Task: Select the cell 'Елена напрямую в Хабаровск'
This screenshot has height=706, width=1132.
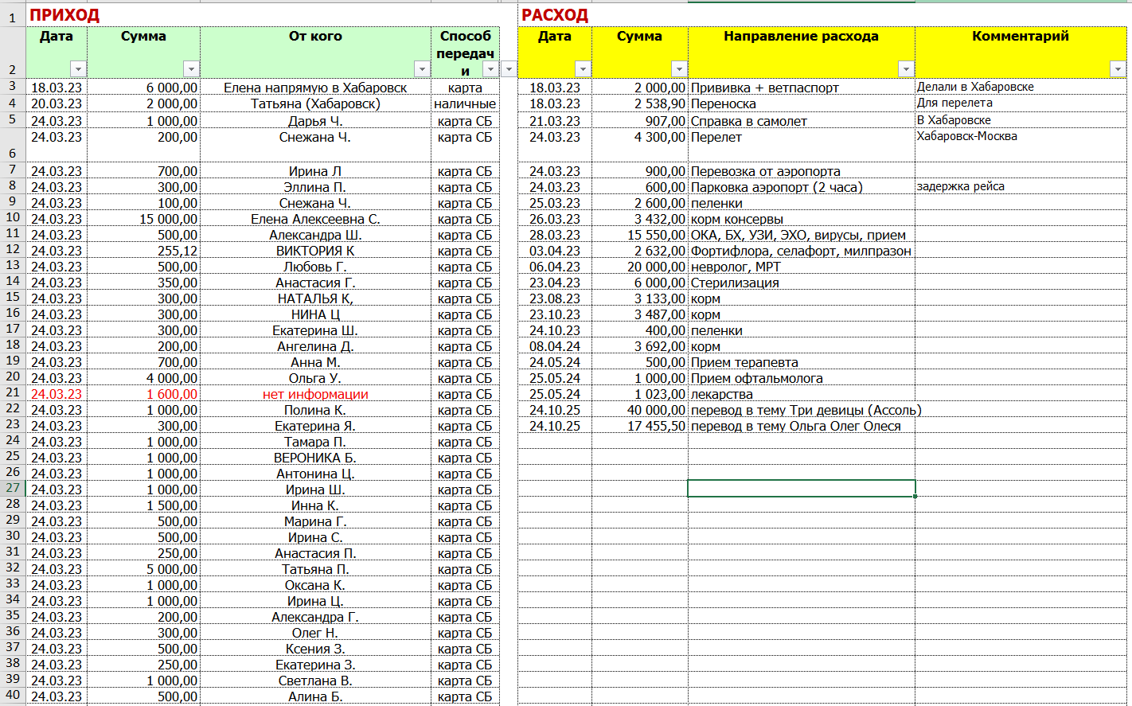Action: pyautogui.click(x=315, y=88)
